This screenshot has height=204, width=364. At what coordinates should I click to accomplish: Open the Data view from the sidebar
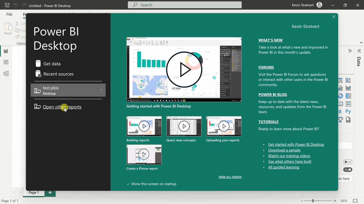point(6,62)
